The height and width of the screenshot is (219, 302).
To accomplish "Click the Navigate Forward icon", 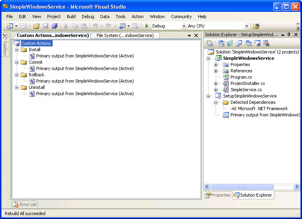I will point(135,26).
